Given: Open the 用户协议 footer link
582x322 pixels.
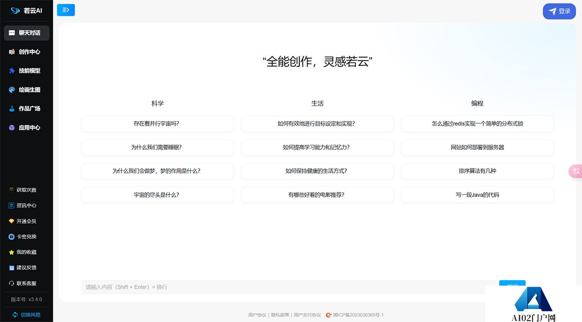Looking at the screenshot, I should [257, 315].
